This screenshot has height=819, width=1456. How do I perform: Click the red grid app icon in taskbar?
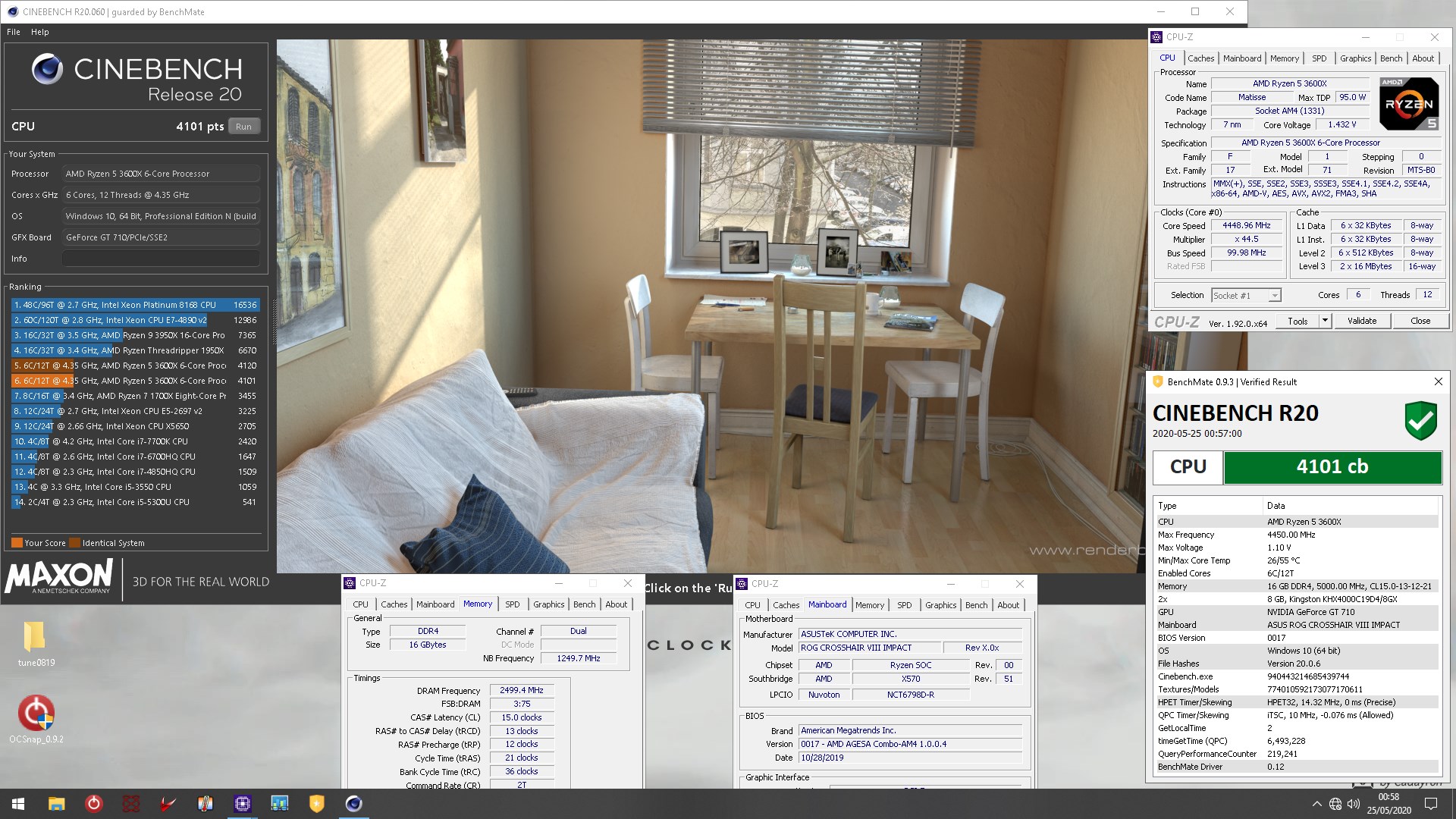coord(131,804)
